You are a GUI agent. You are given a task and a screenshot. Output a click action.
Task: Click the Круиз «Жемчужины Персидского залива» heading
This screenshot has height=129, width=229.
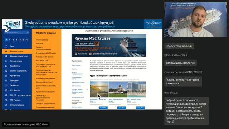109,76
